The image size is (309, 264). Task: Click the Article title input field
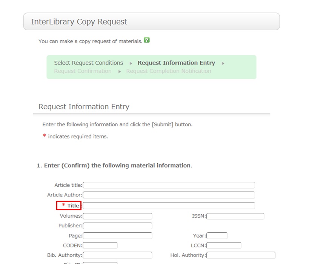click(x=169, y=185)
